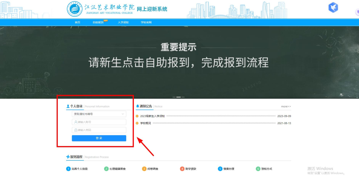359x177 pixels.
Task: Click the bell icon beside 通知公告
Action: (138, 106)
